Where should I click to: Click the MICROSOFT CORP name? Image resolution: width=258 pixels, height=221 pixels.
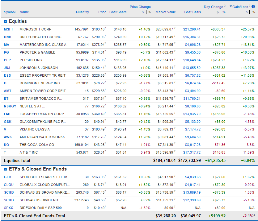point(35,29)
